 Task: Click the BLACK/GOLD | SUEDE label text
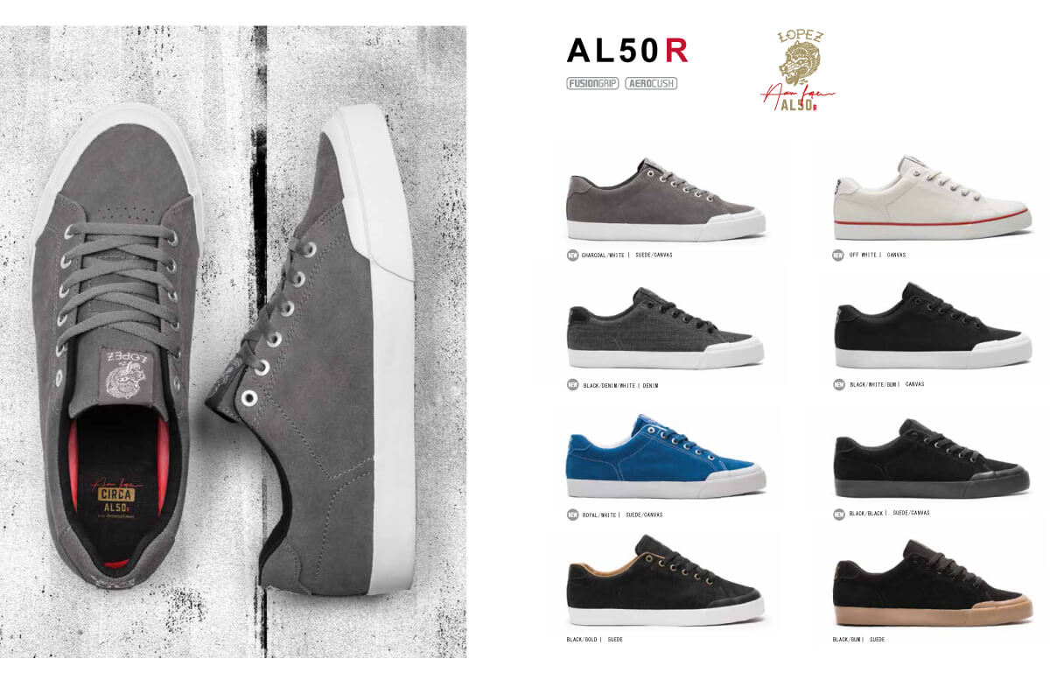[x=594, y=640]
